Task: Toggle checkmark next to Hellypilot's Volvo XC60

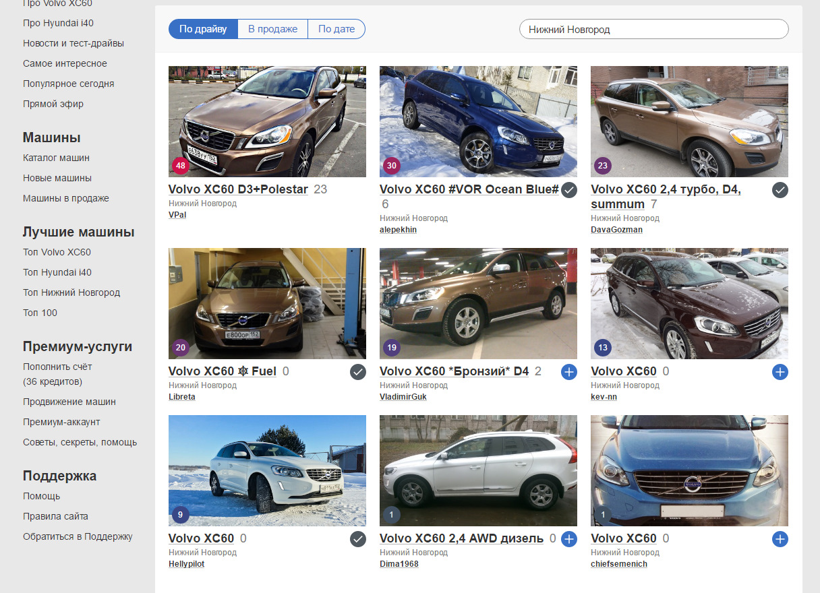Action: pos(358,539)
